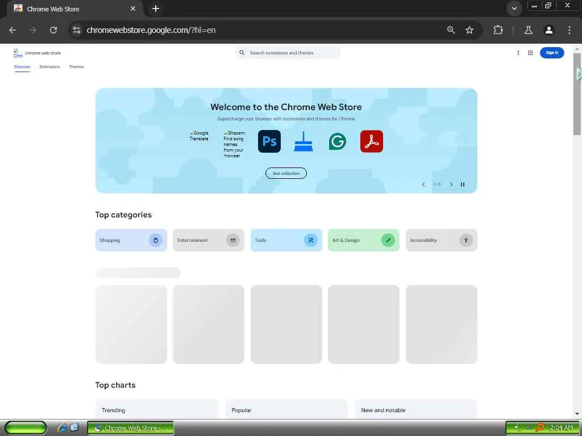Image resolution: width=582 pixels, height=436 pixels.
Task: Open the store's three-dot options menu
Action: pos(518,53)
